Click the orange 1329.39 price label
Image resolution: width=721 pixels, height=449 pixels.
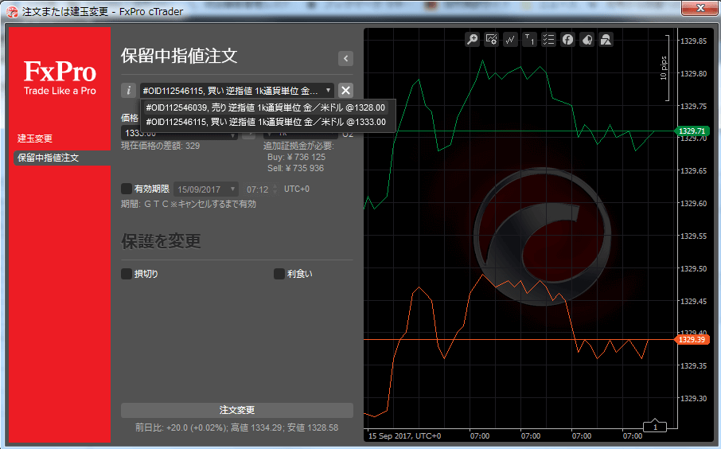692,339
